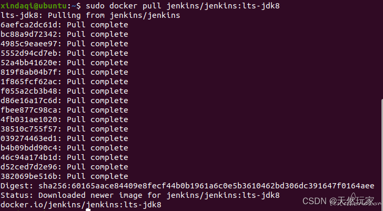Image resolution: width=383 pixels, height=211 pixels.
Task: Click the terminal scrollbar on the right edge
Action: click(x=382, y=155)
